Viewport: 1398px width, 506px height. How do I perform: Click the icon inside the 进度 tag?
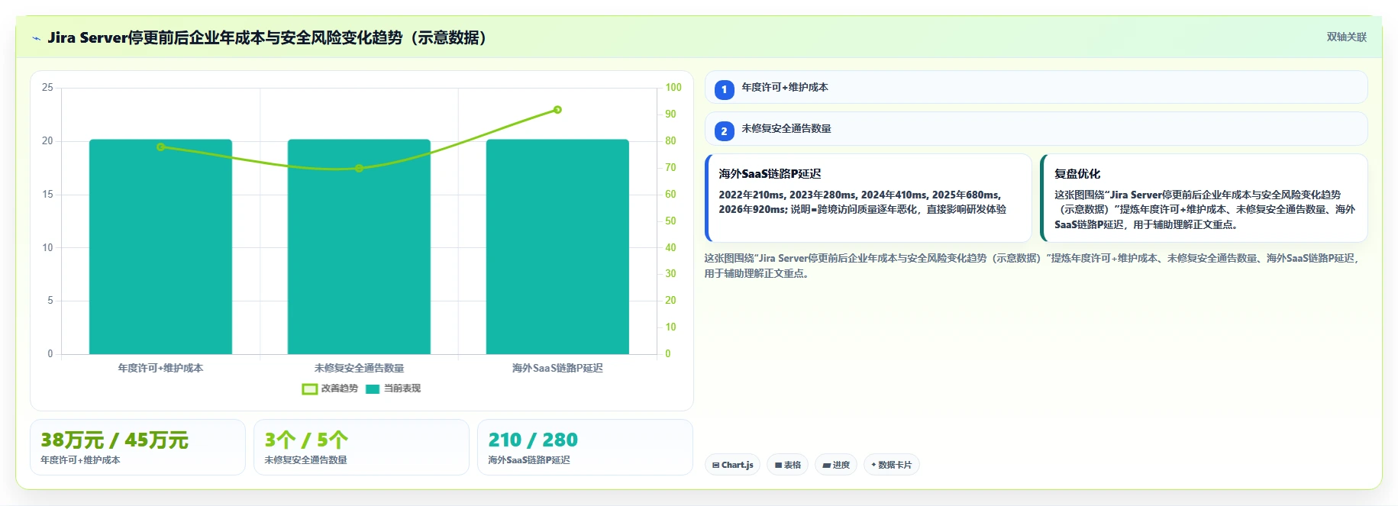tap(827, 465)
